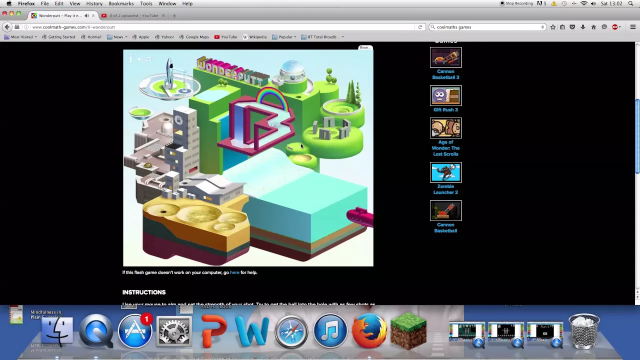Save to Pocket icon in toolbar

coord(572,27)
